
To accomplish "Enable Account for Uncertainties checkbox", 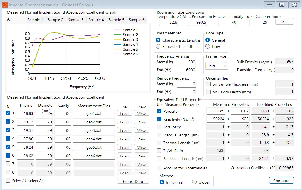I will point(159,168).
